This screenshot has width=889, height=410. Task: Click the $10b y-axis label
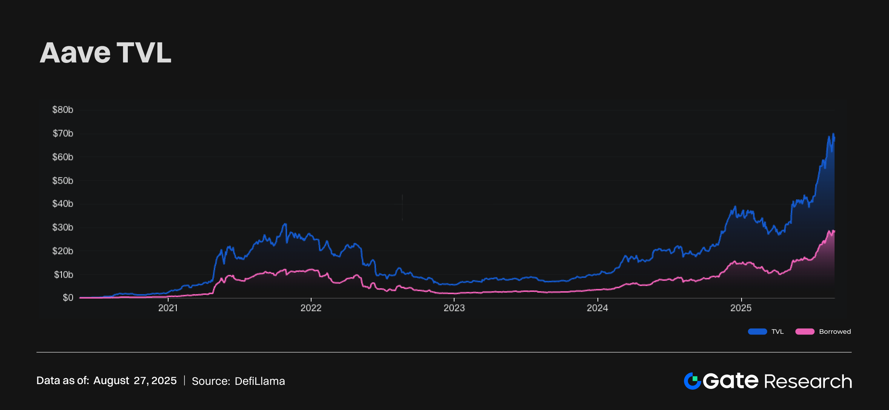pos(63,275)
